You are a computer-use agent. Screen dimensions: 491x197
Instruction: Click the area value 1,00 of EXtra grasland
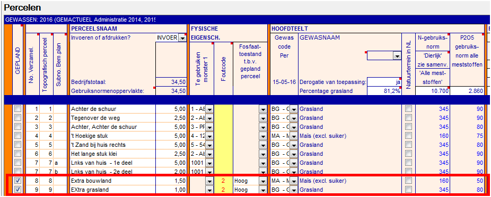click(x=171, y=190)
